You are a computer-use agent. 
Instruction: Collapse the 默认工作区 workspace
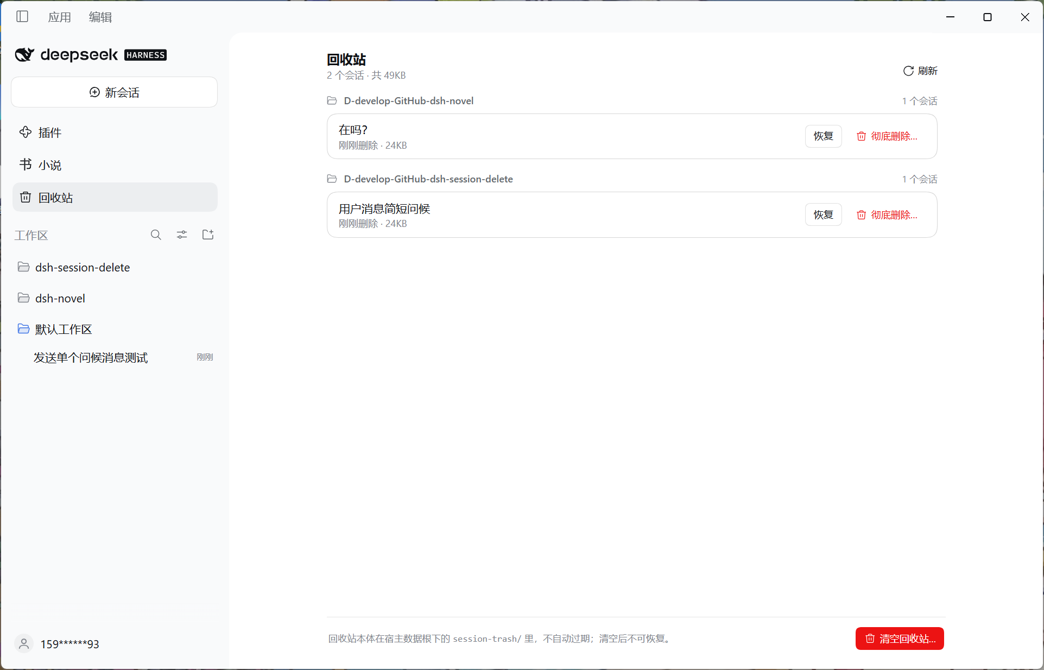pos(115,329)
